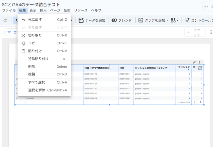Go to the previous table page

coord(195,102)
